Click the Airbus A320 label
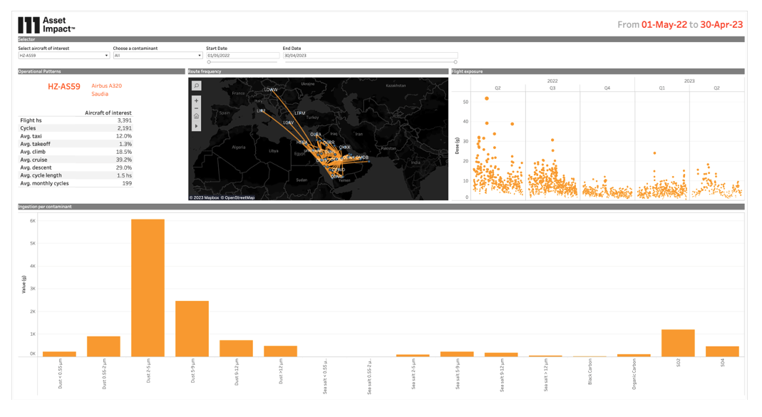Viewport: 762px width, 417px height. tap(106, 86)
